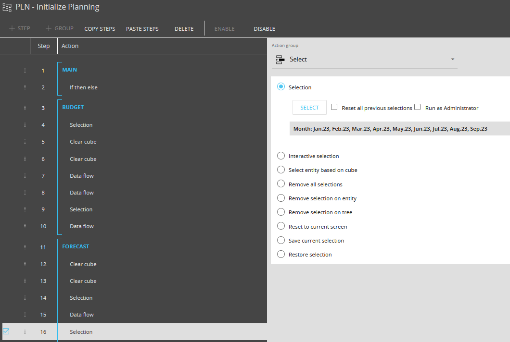
Task: Enable Reset all previous selections checkbox
Action: [x=334, y=107]
